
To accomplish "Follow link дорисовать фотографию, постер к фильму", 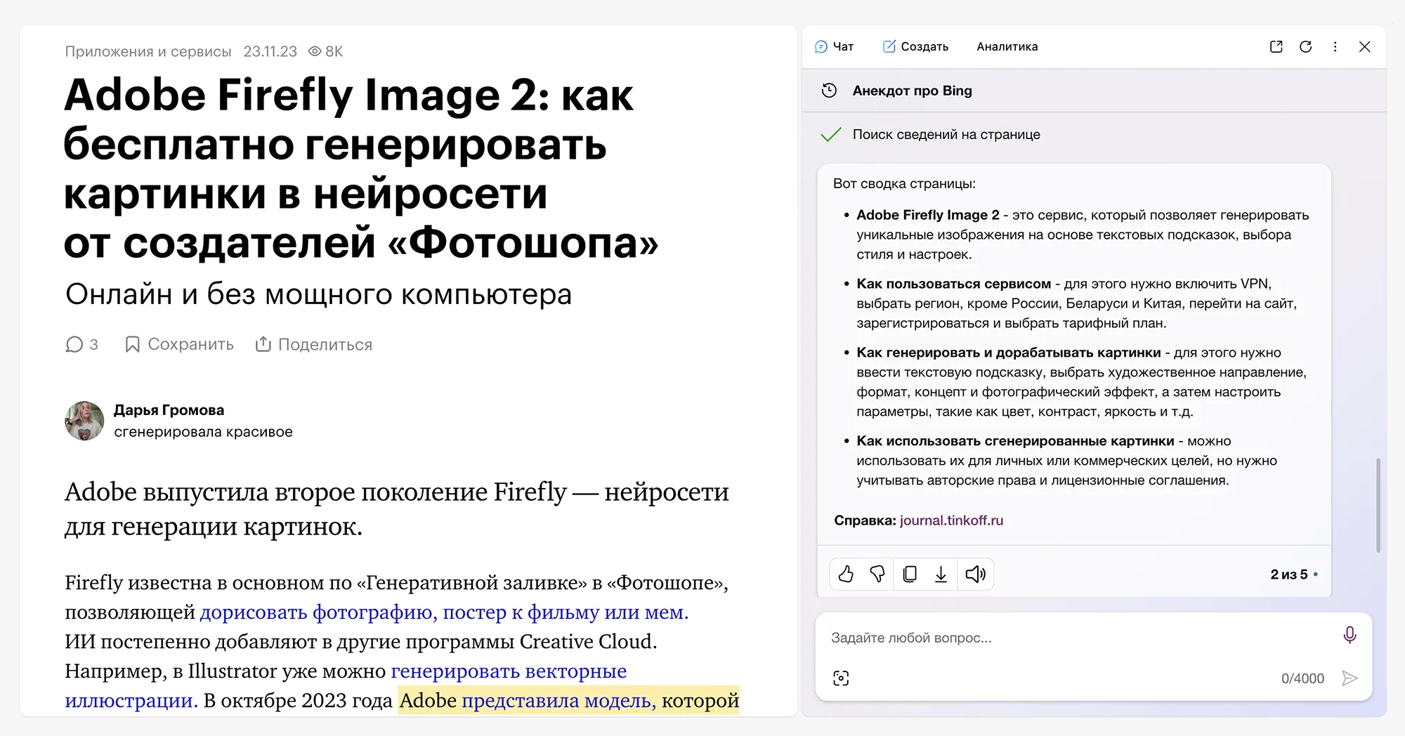I will (444, 612).
